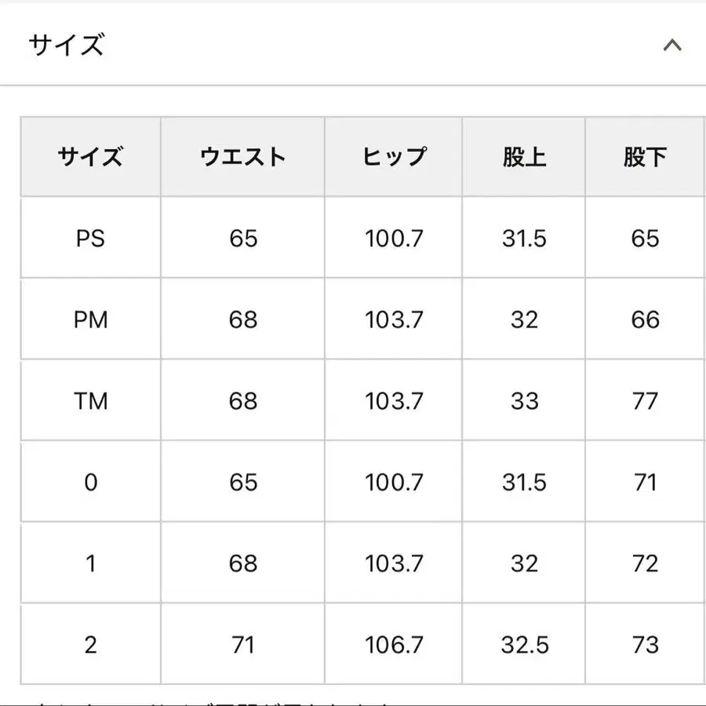Select size TM row label
Screen dimensions: 706x706
click(90, 401)
